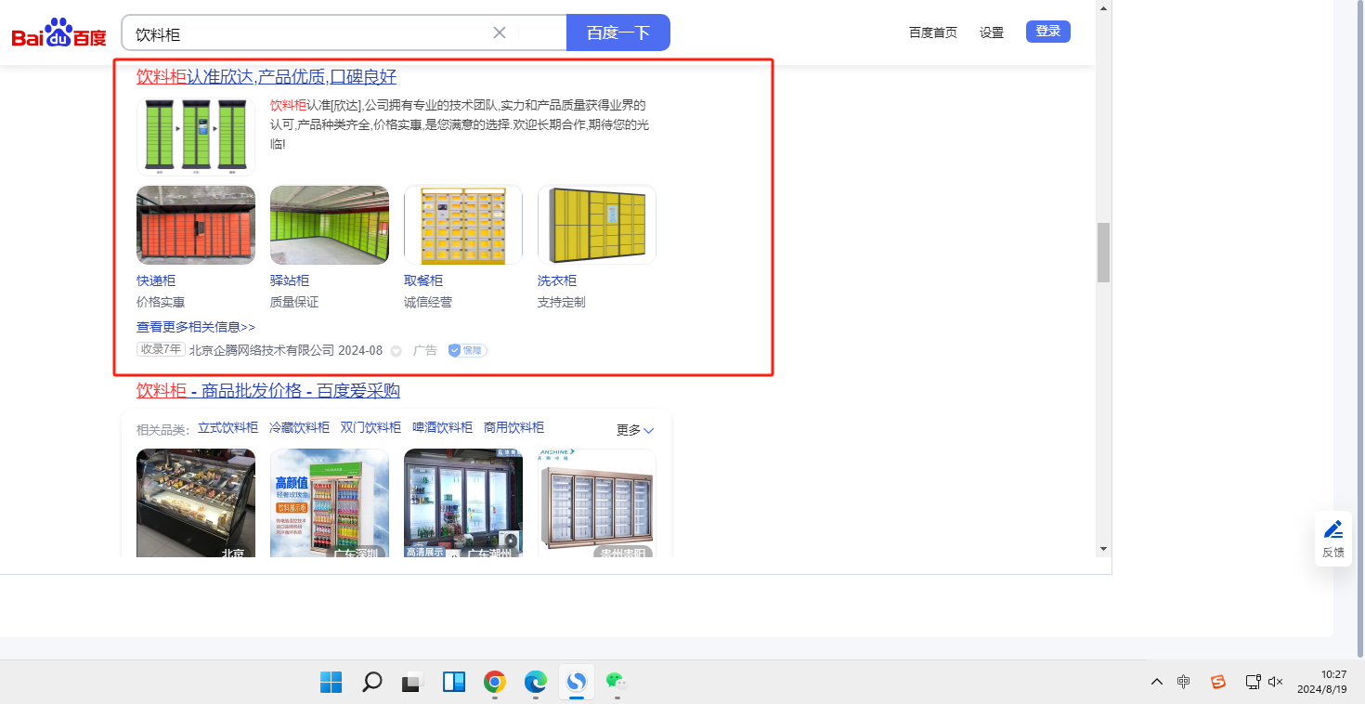
Task: Open the 贵州贵阳 multi-door cabinet product image
Action: pyautogui.click(x=597, y=503)
